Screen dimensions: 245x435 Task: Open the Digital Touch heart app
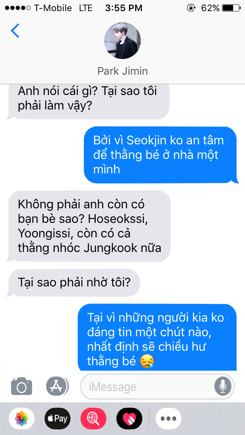coord(129,419)
